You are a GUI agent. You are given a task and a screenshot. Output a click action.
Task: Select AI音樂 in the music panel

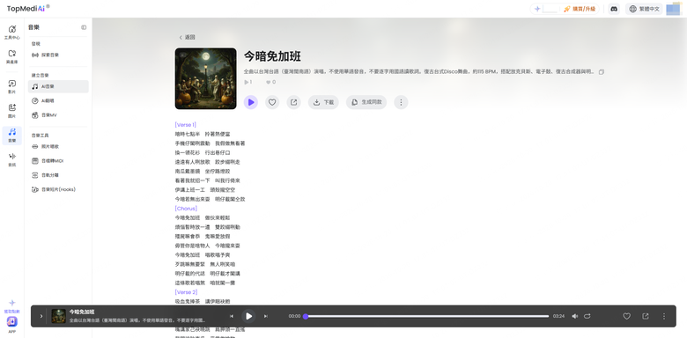point(58,86)
